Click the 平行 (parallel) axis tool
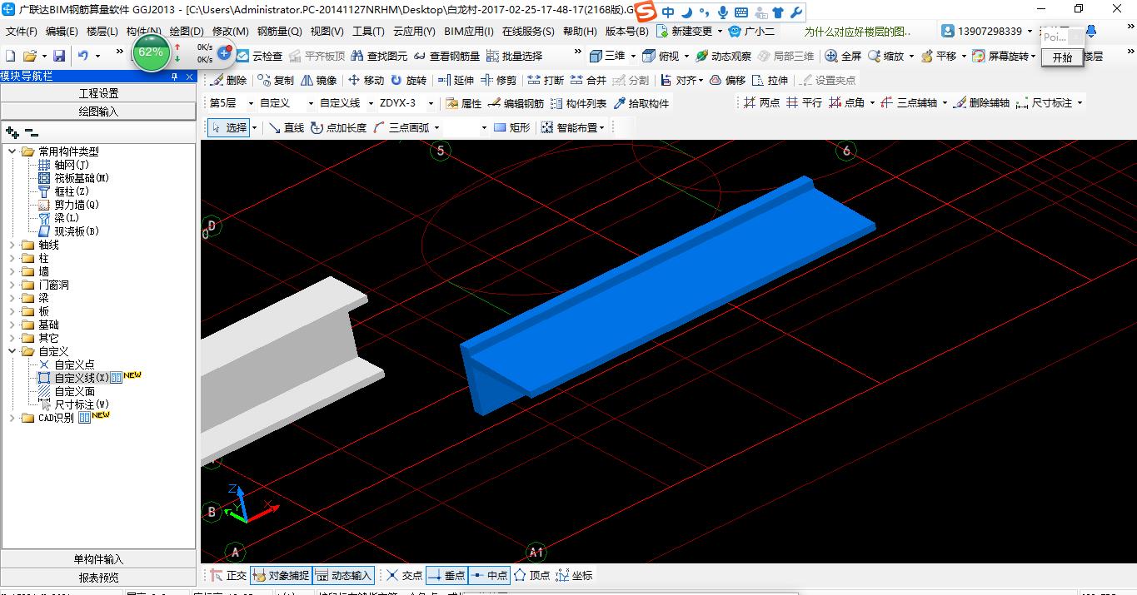 point(805,103)
